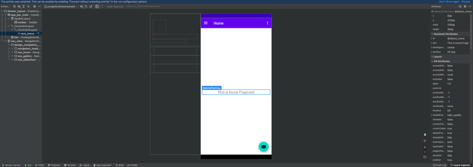Viewport: 473px width, 167px height.
Task: Toggle the 3D mode icon near zoom controls
Action: click(x=425, y=141)
